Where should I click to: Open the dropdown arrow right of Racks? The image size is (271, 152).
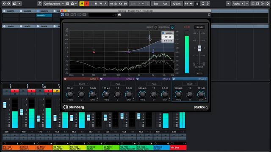[247, 3]
